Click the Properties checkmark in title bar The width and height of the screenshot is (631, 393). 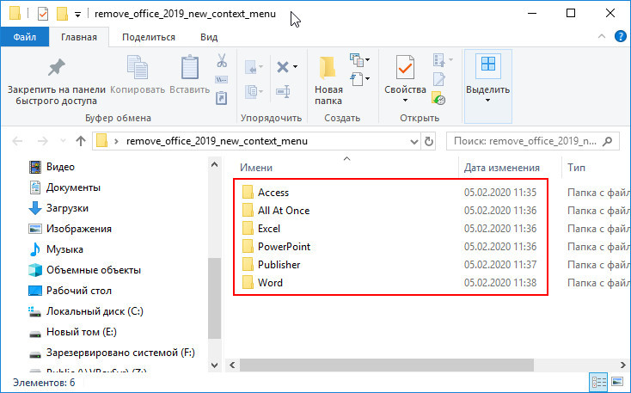click(x=43, y=14)
